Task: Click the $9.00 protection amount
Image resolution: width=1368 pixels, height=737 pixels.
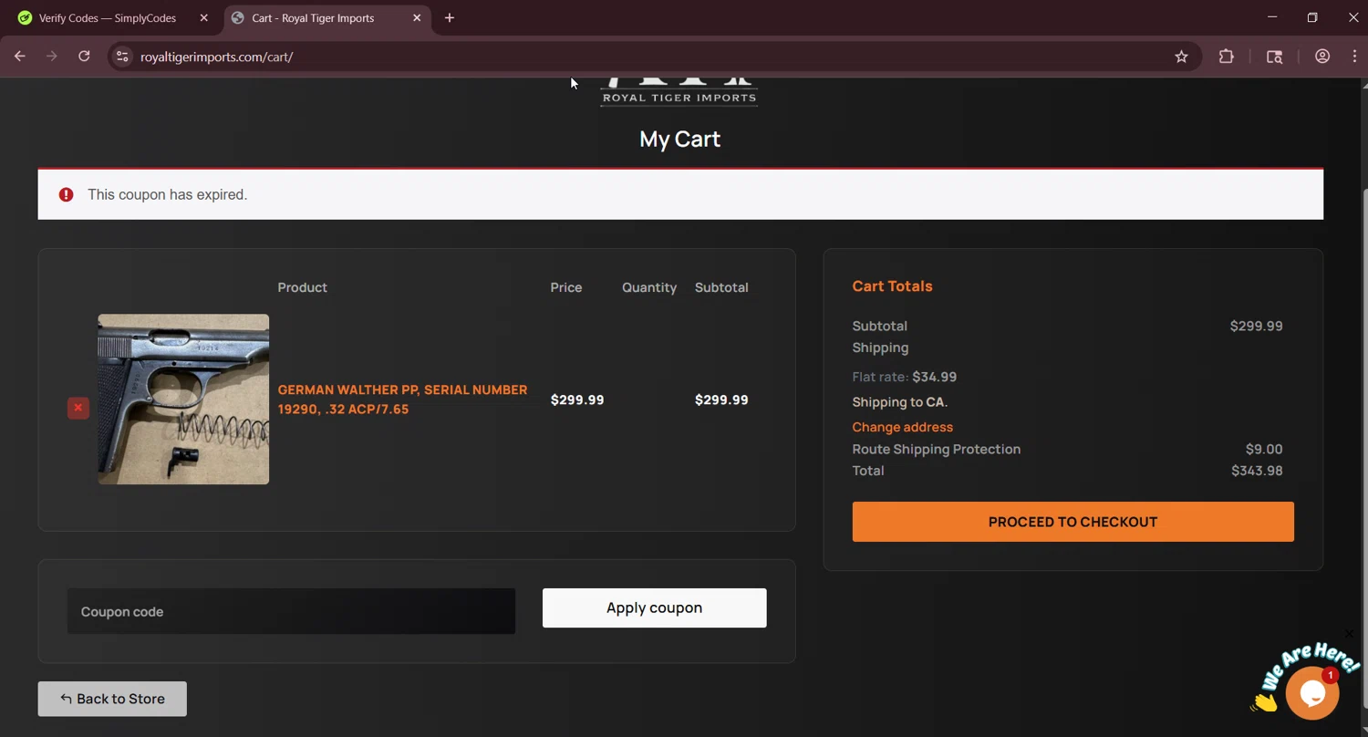Action: (x=1264, y=449)
